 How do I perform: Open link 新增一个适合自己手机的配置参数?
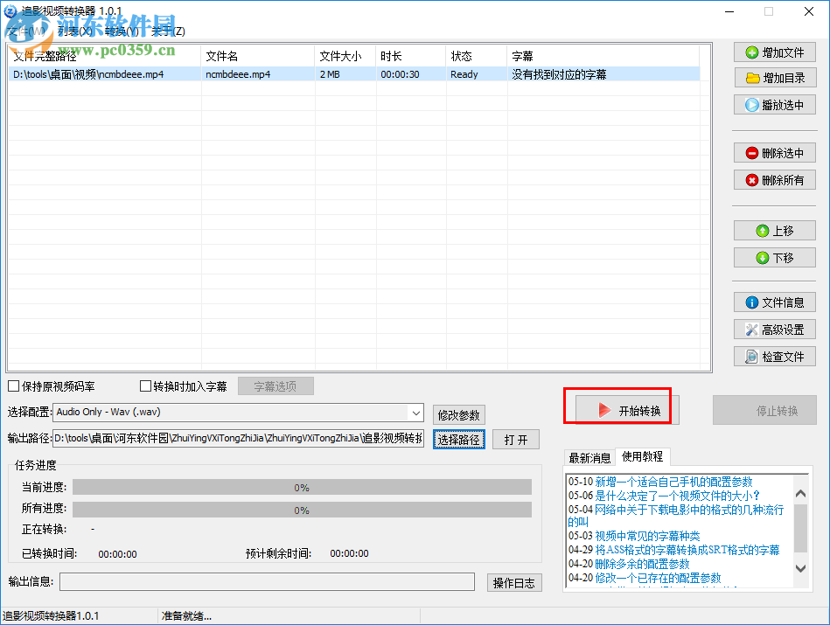click(673, 482)
